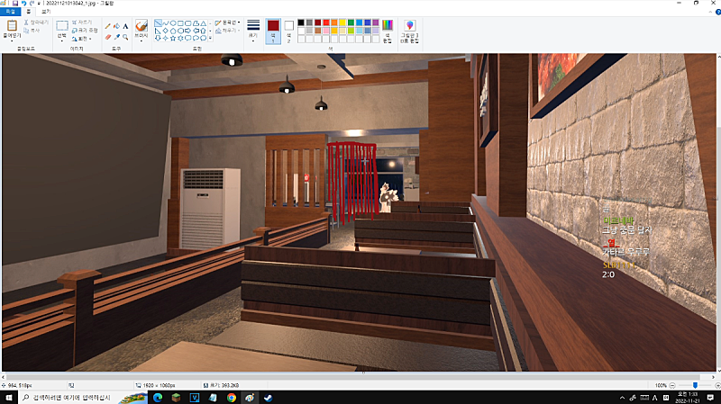Select the Fill with color bucket tool

click(116, 26)
